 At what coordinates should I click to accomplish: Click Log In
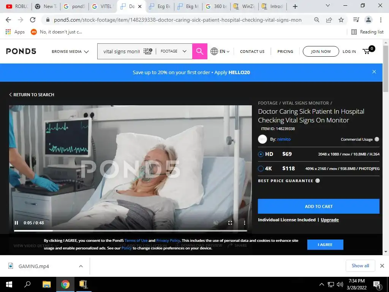tap(349, 51)
